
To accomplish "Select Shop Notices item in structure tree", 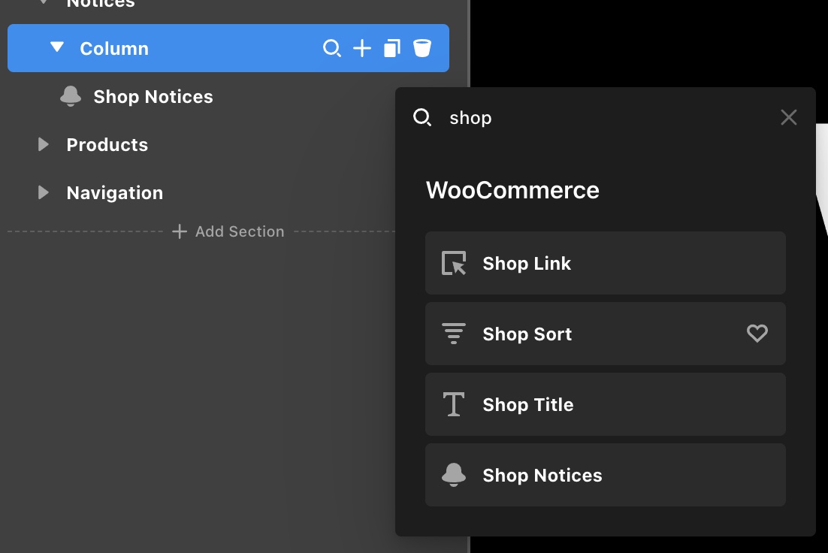I will click(x=153, y=97).
